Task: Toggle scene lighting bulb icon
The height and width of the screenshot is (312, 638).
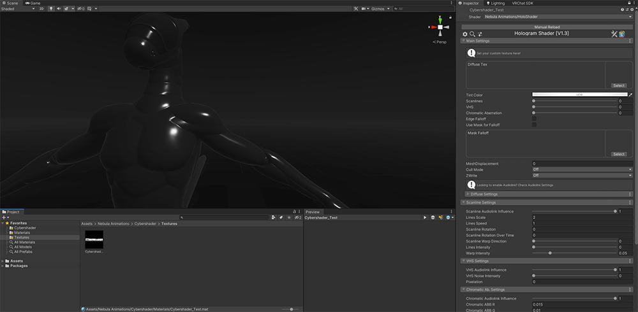Action: click(51, 9)
